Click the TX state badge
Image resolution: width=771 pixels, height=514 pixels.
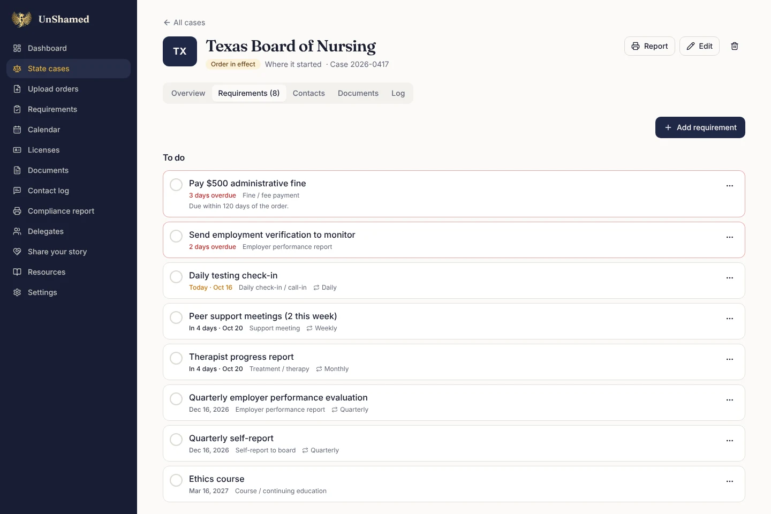click(x=180, y=51)
